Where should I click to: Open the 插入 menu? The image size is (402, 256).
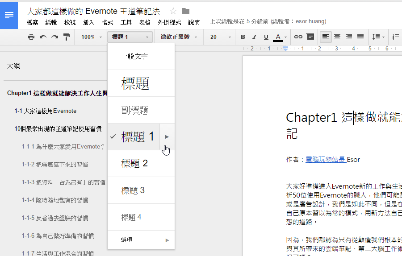click(88, 22)
